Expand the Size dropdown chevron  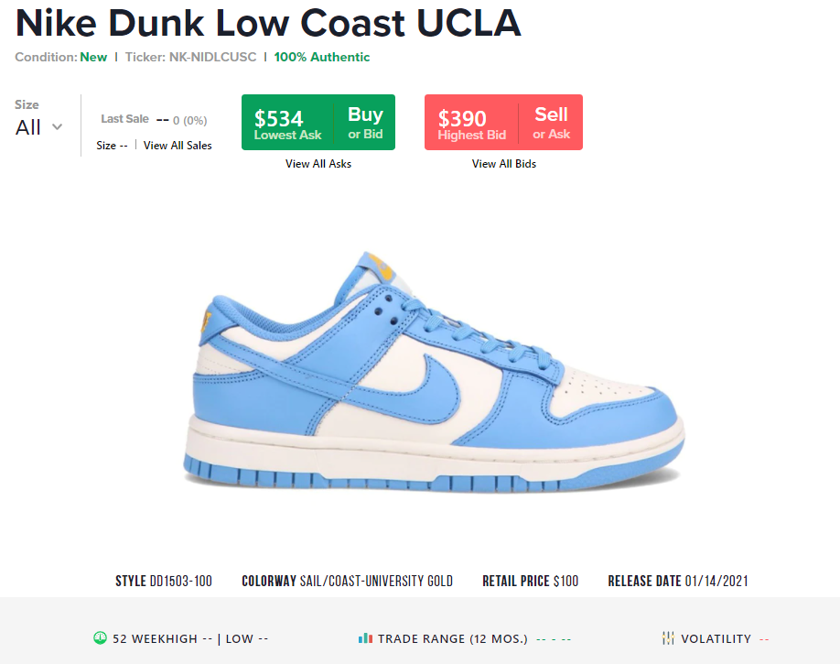(x=57, y=127)
